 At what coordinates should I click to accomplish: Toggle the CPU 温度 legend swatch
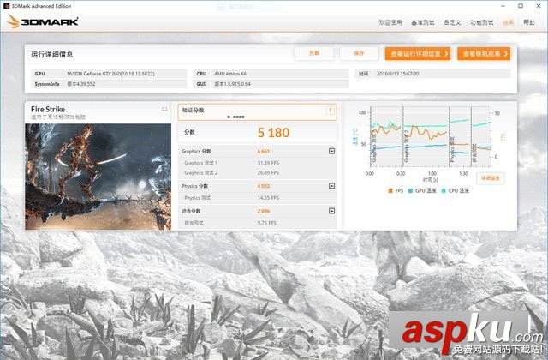[x=444, y=190]
